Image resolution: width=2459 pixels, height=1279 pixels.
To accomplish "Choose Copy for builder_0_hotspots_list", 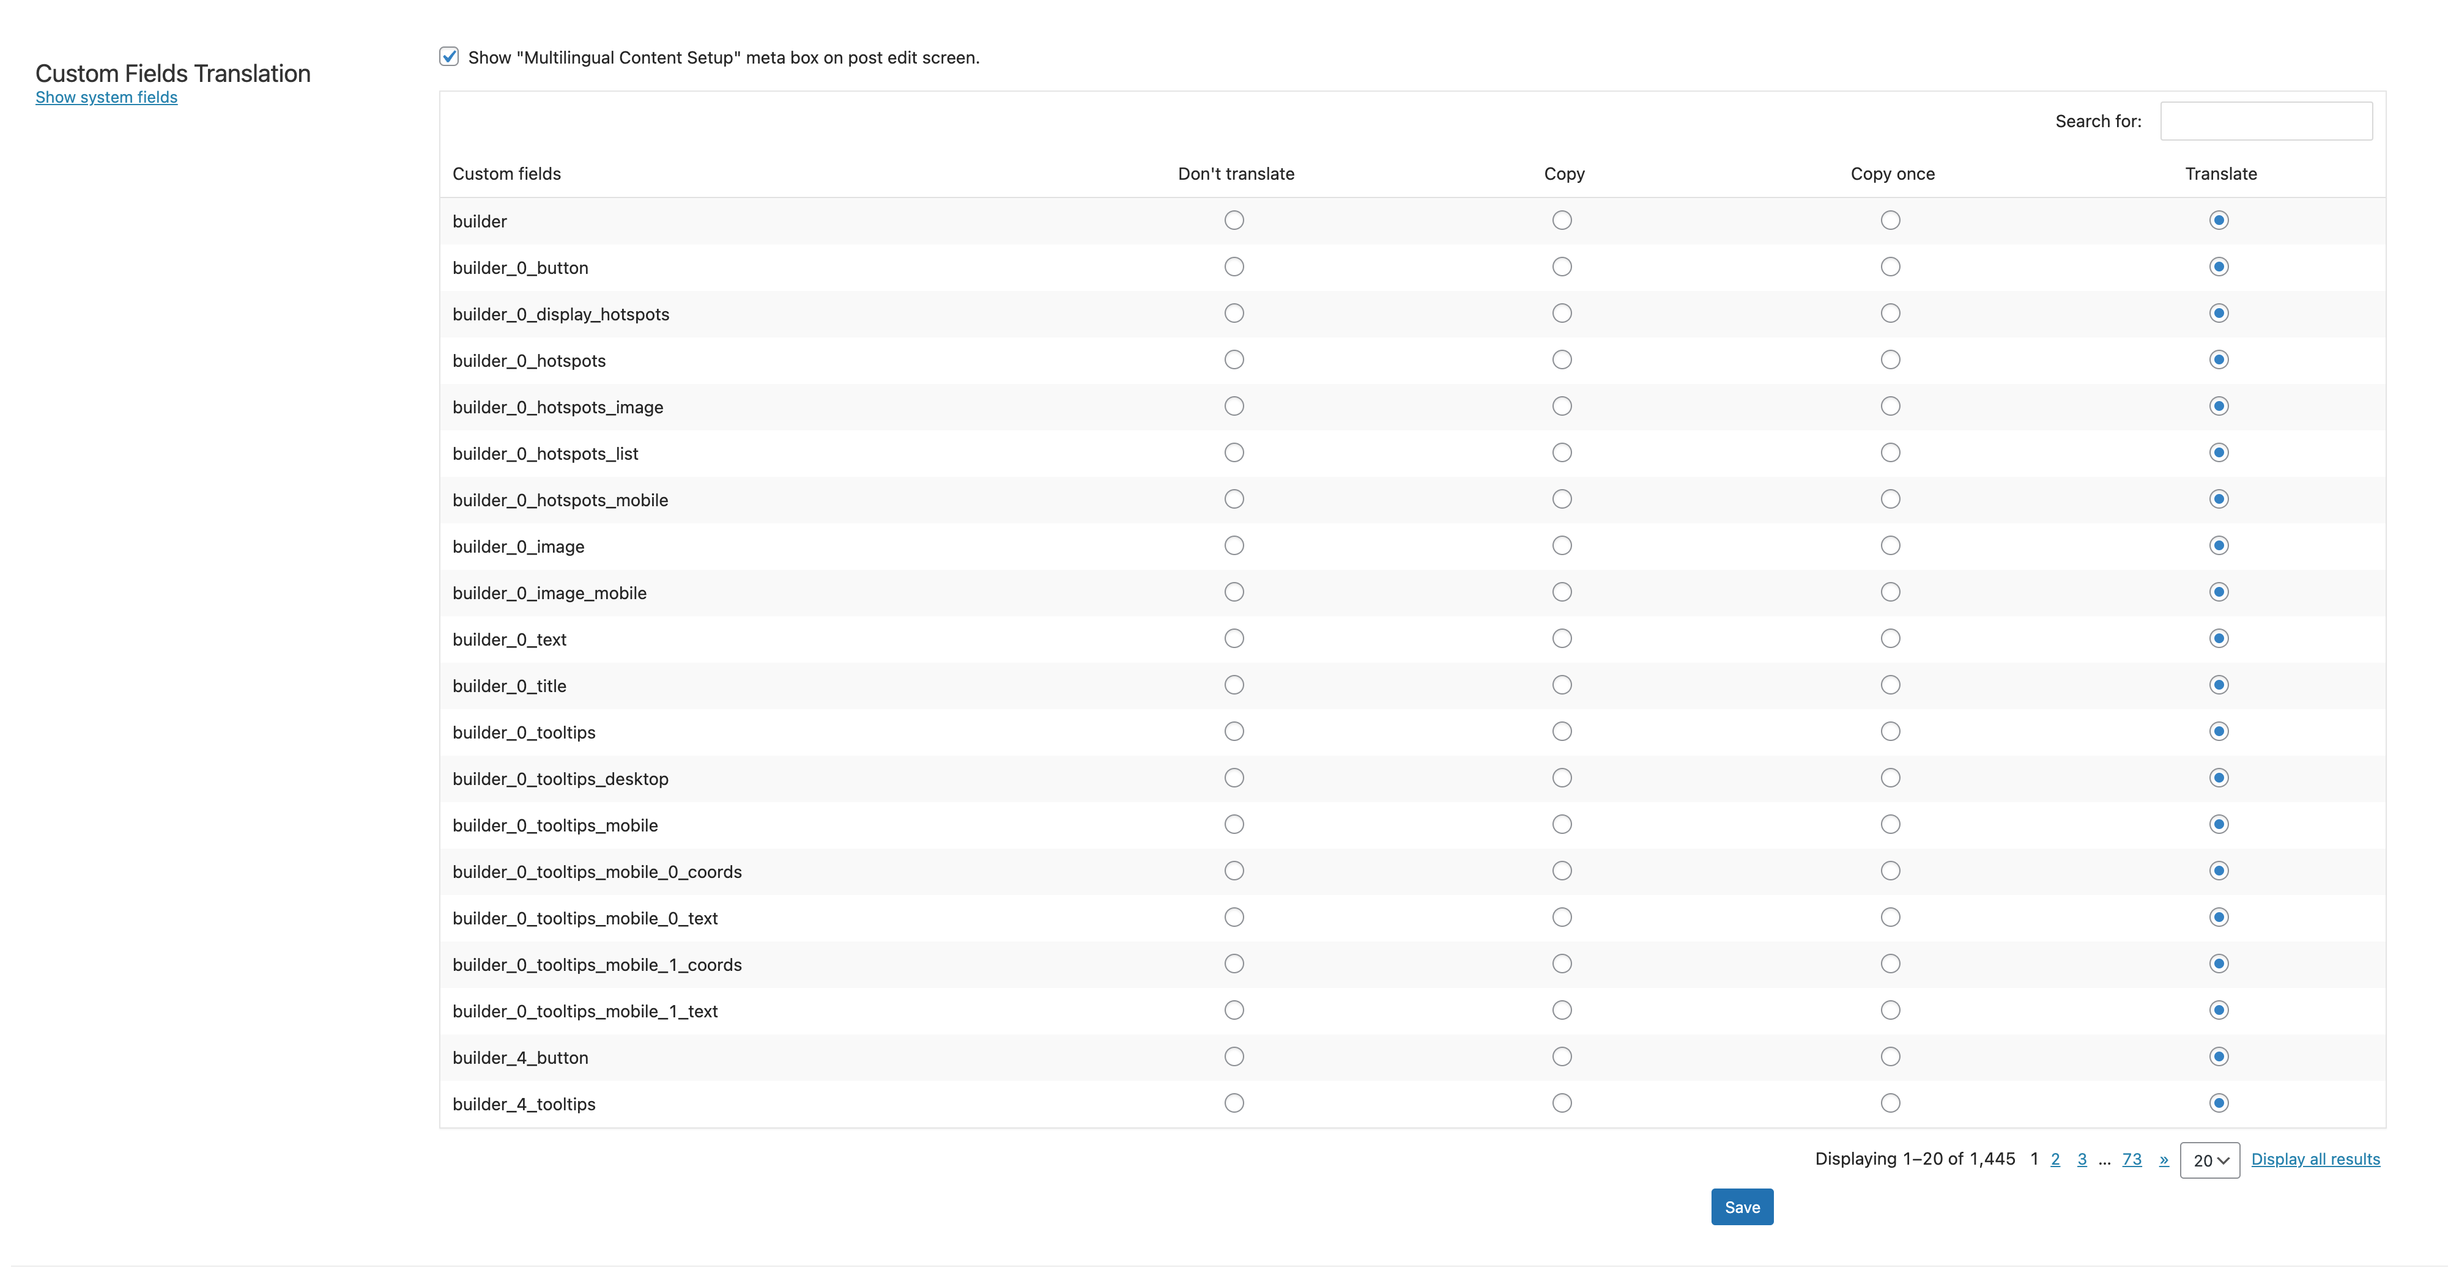I will [x=1562, y=452].
